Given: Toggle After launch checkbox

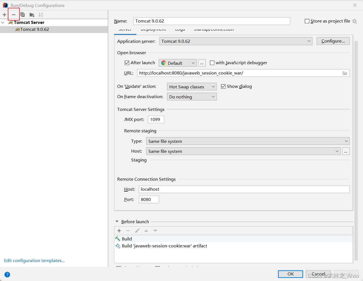Looking at the screenshot, I should pos(127,63).
